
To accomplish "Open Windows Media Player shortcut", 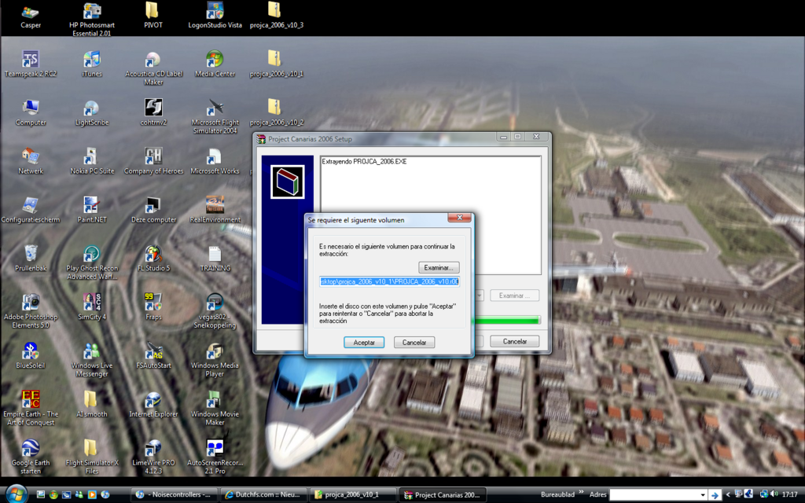I will (x=215, y=360).
